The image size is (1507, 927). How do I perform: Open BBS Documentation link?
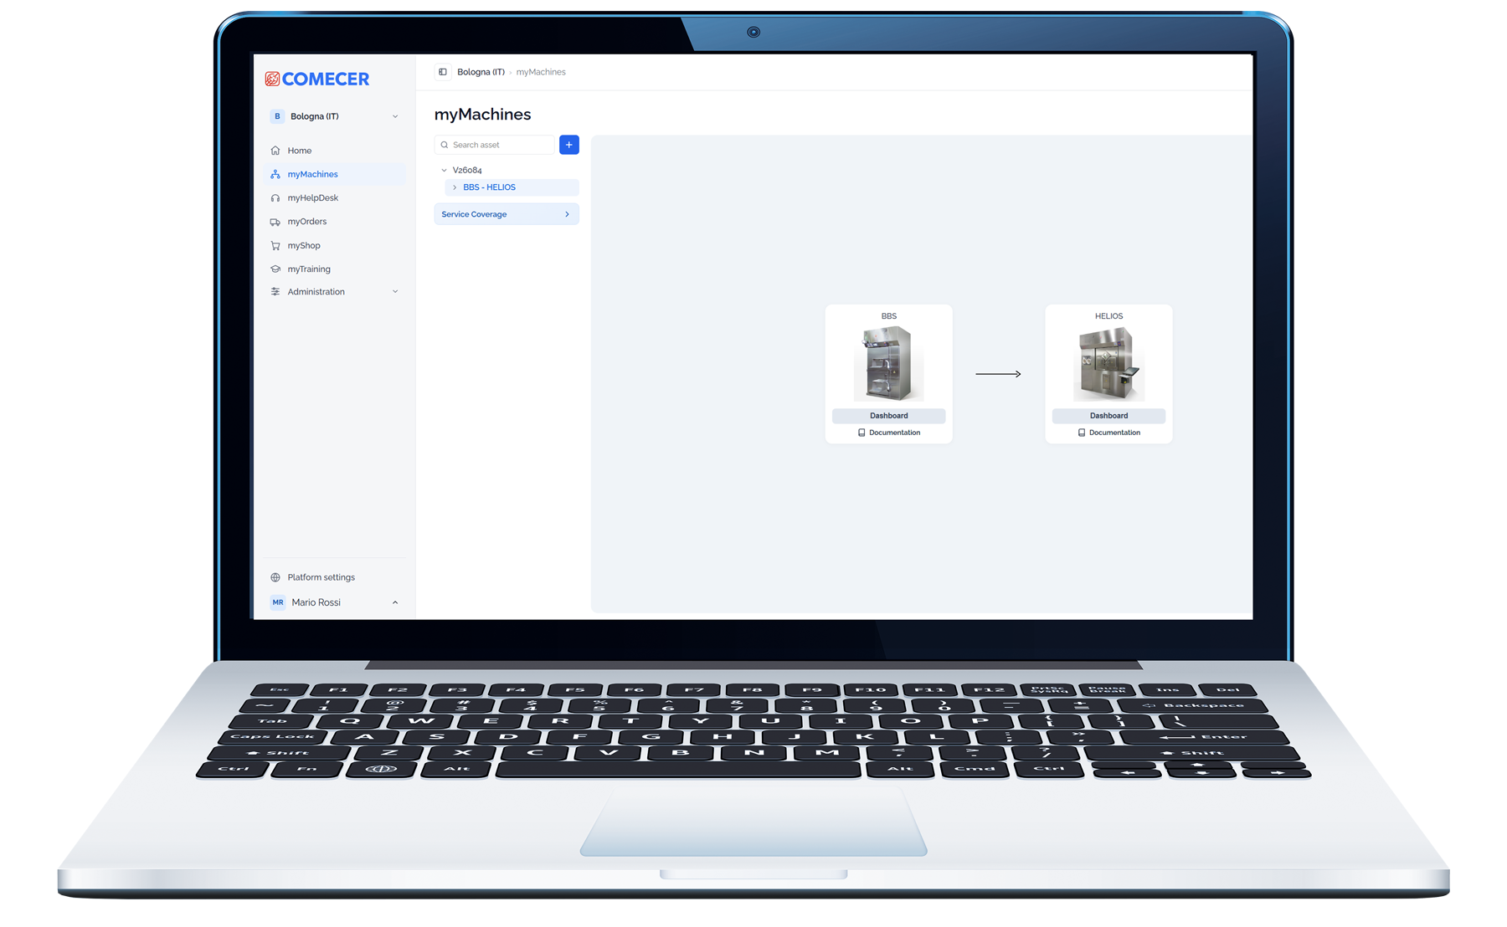pos(888,433)
